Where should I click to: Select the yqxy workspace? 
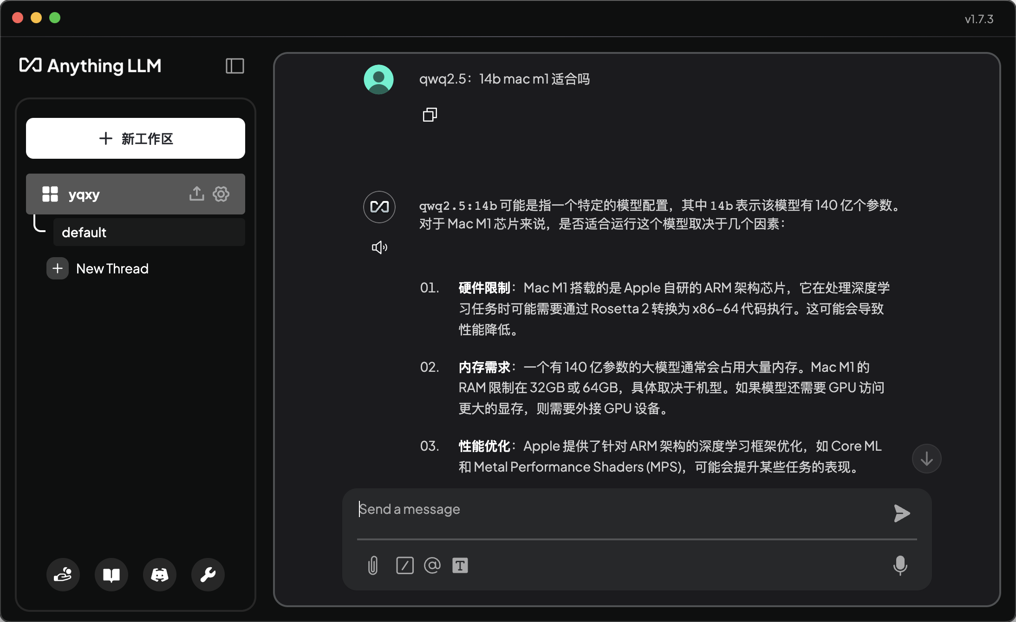coord(85,194)
